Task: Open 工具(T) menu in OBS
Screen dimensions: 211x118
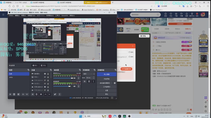Action: tap(57, 16)
